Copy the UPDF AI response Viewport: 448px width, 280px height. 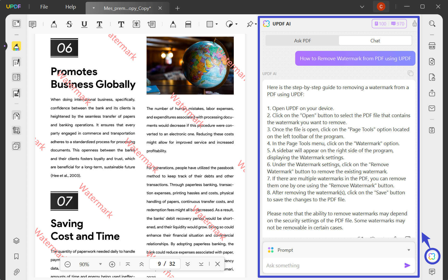point(410,74)
